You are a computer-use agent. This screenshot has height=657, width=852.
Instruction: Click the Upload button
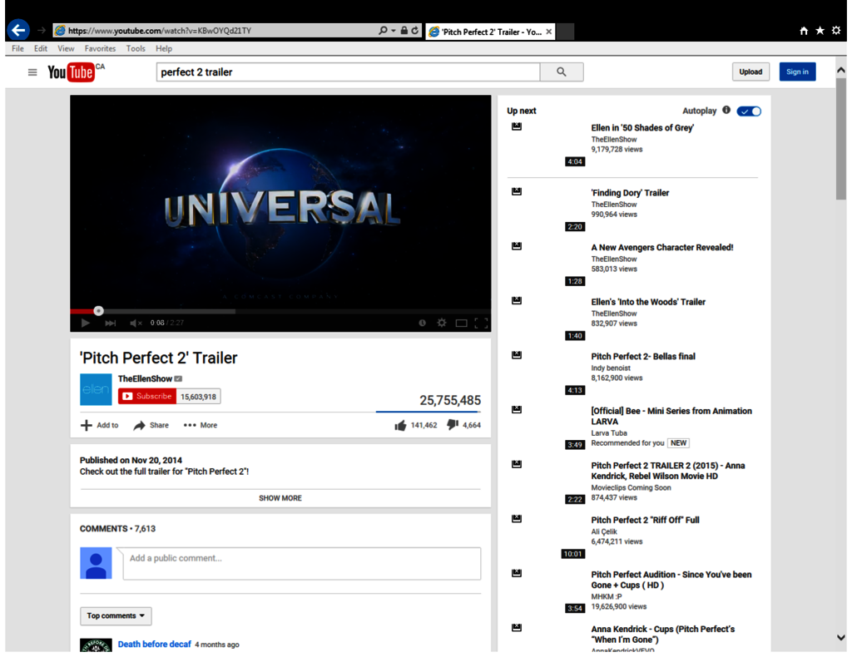[x=750, y=72]
